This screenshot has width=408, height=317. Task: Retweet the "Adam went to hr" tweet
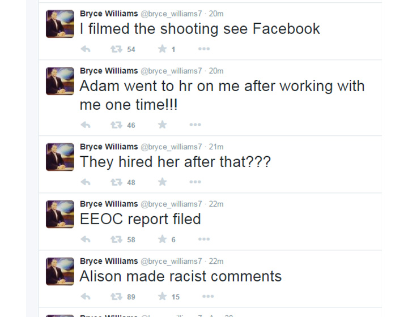click(116, 125)
